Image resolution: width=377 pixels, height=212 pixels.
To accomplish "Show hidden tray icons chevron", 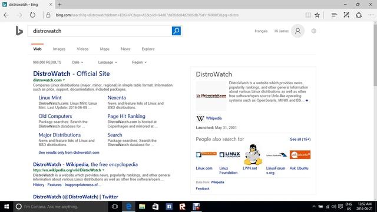I will 314,207.
